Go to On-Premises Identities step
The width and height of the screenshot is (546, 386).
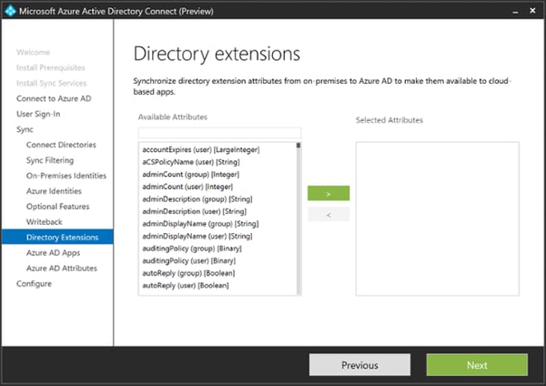pyautogui.click(x=66, y=176)
